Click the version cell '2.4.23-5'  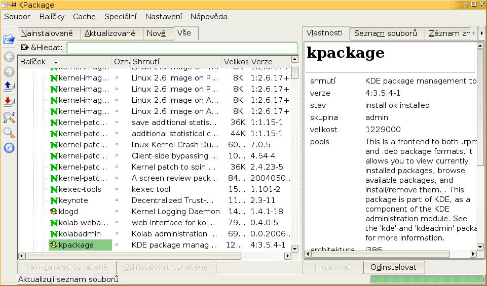pos(267,167)
